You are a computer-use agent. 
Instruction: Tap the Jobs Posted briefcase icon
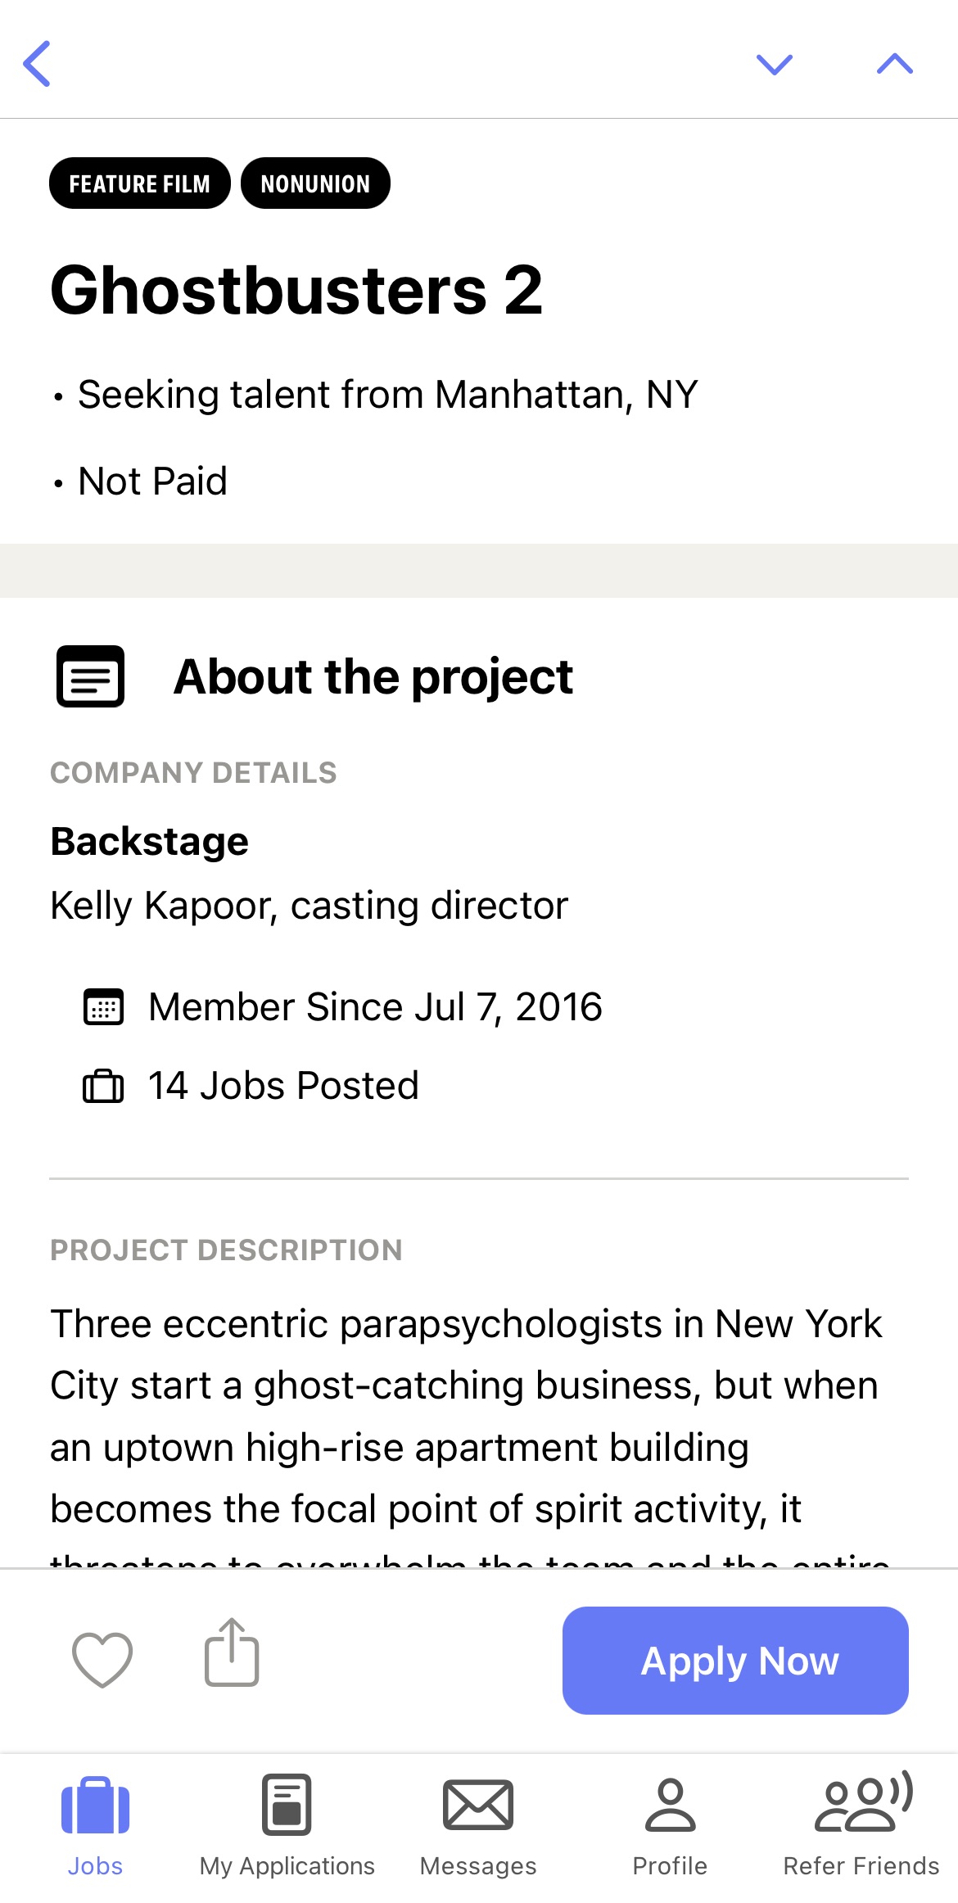pos(103,1087)
